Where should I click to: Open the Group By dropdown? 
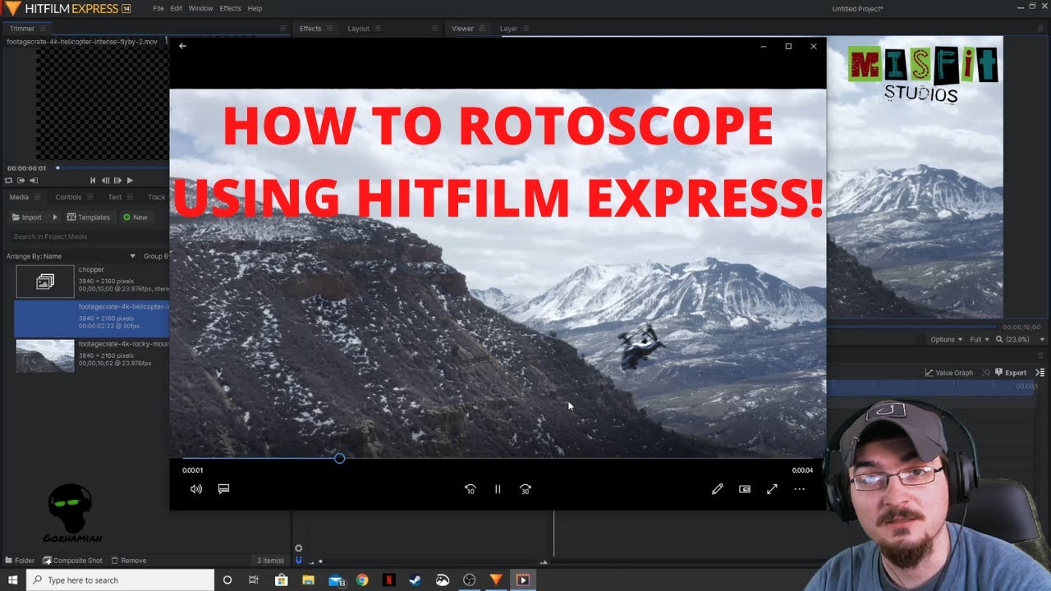coord(156,256)
